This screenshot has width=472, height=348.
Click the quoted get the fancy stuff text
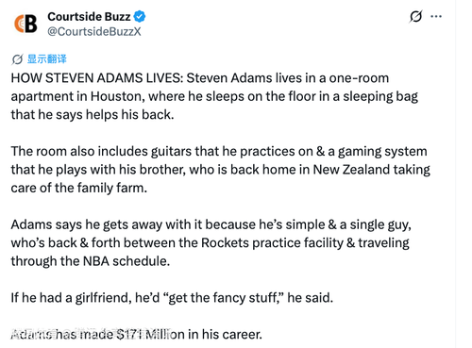[224, 298]
